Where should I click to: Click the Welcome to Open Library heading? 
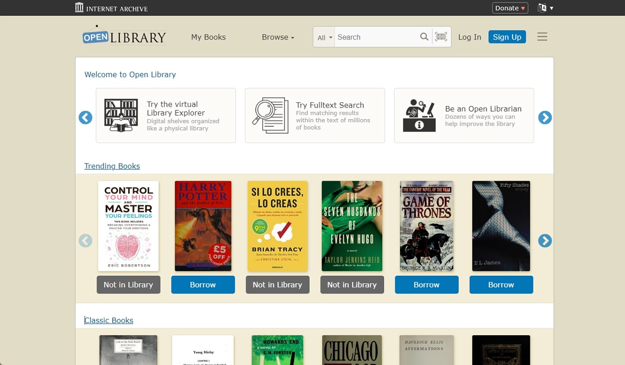(x=130, y=74)
